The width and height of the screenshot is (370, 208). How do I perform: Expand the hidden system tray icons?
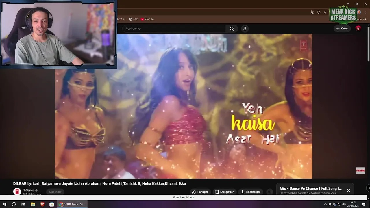(325, 204)
